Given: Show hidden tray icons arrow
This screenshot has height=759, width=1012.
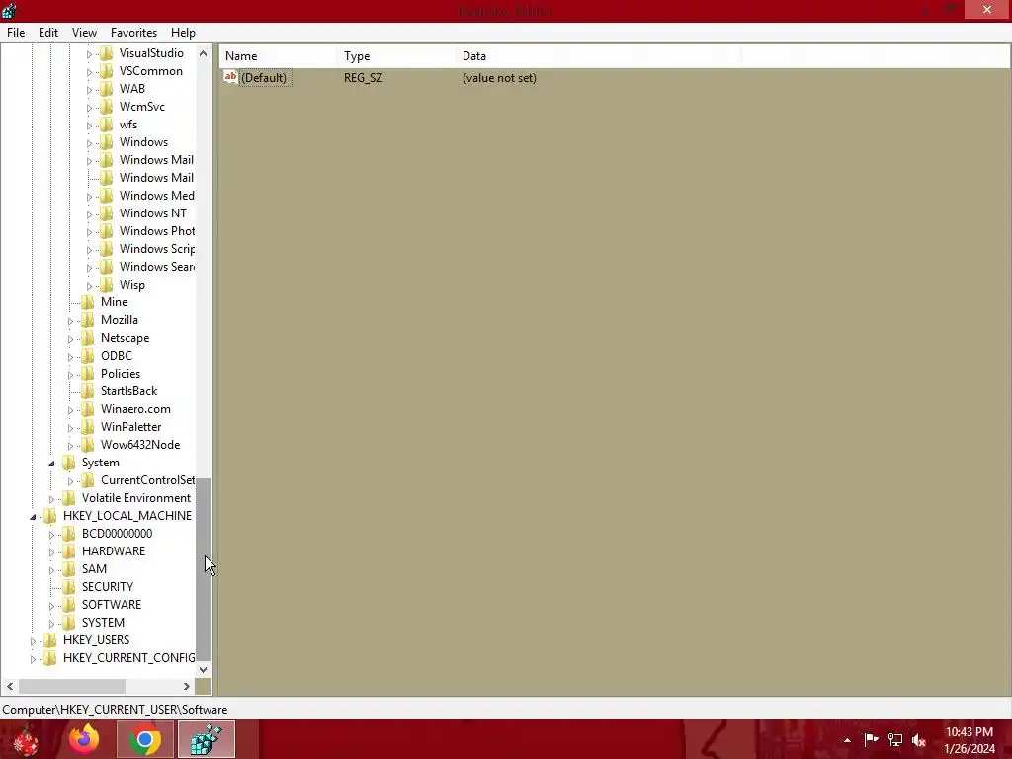Looking at the screenshot, I should 847,740.
